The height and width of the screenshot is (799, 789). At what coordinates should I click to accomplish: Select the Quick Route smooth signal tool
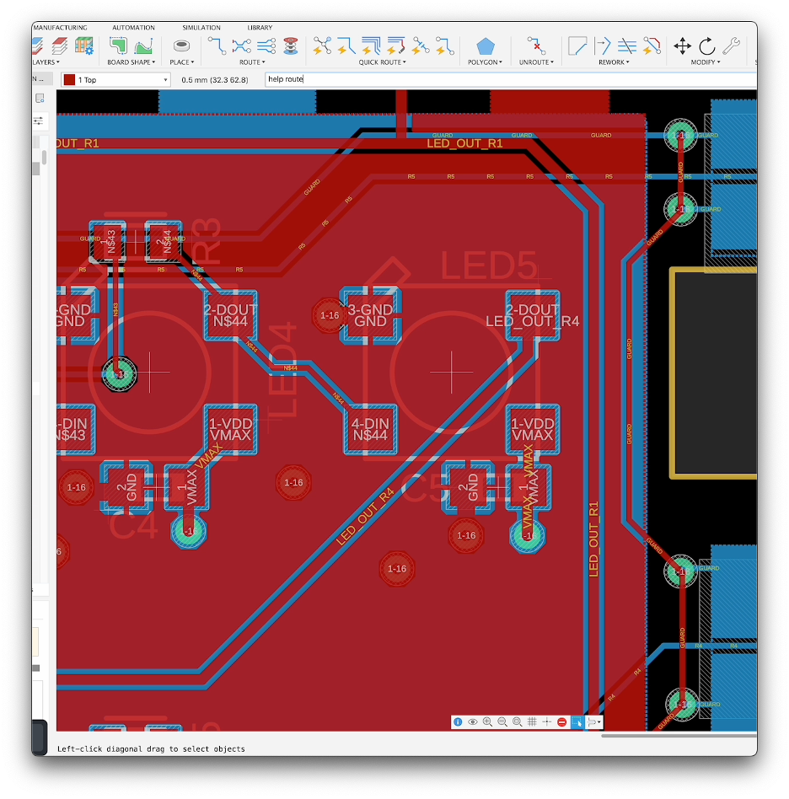[421, 46]
